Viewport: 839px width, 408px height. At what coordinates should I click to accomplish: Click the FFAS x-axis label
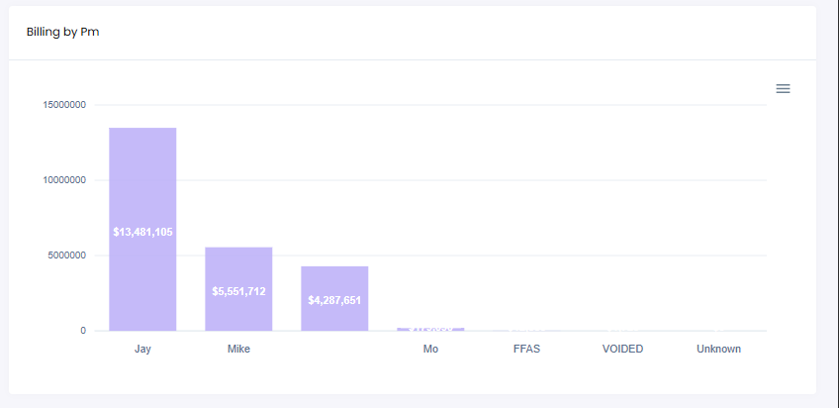click(526, 350)
